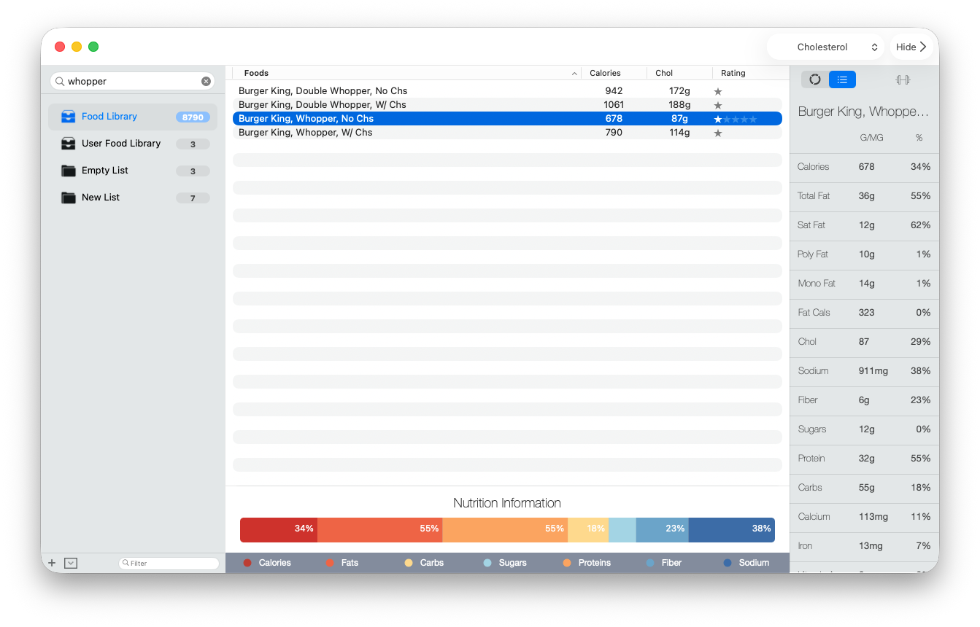The image size is (980, 627).
Task: Switch to the nutrient list view
Action: point(842,79)
